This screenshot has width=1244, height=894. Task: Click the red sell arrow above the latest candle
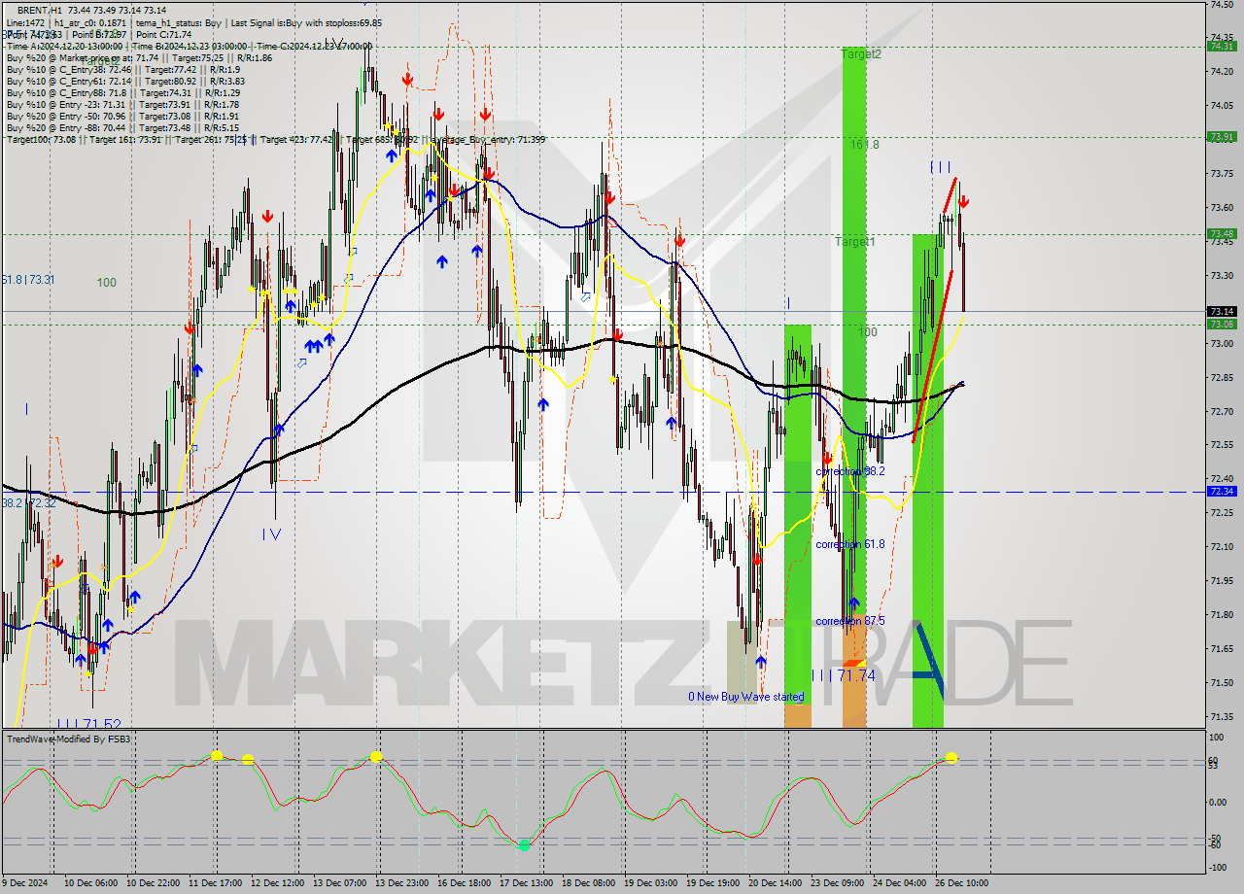click(x=963, y=202)
